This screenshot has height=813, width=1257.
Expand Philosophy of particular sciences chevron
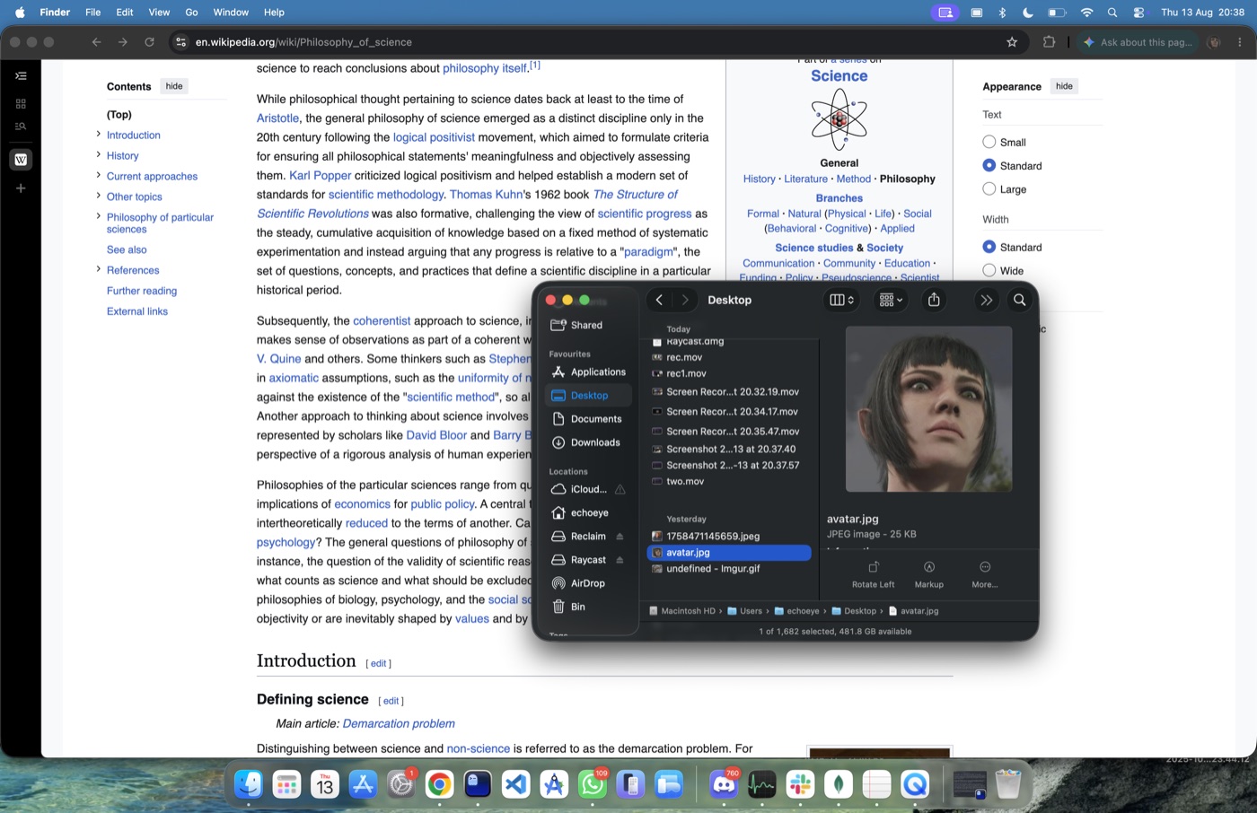[98, 216]
